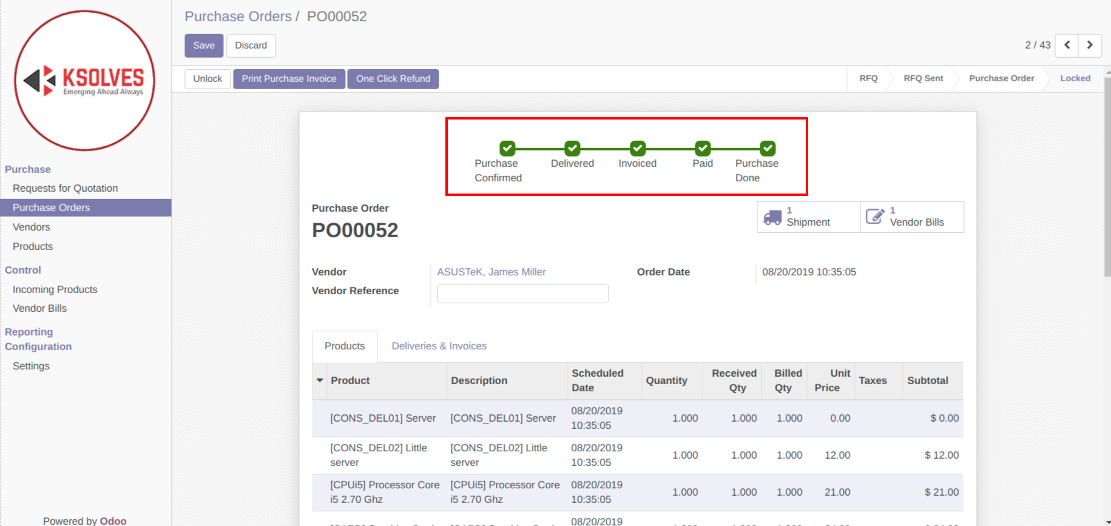
Task: Switch to Deliveries & Invoices tab
Action: tap(439, 346)
